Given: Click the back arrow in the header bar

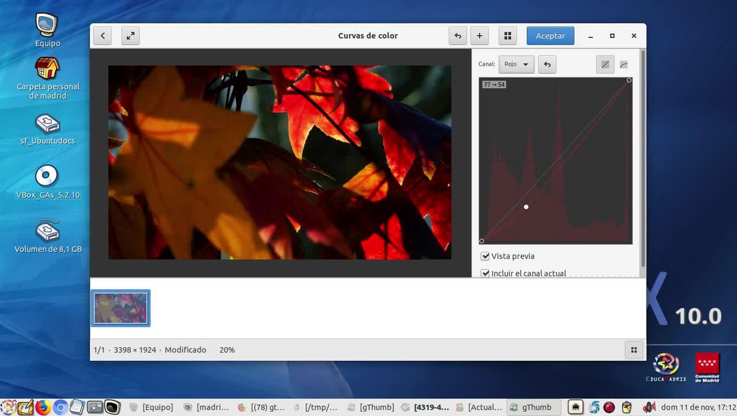Looking at the screenshot, I should 102,36.
